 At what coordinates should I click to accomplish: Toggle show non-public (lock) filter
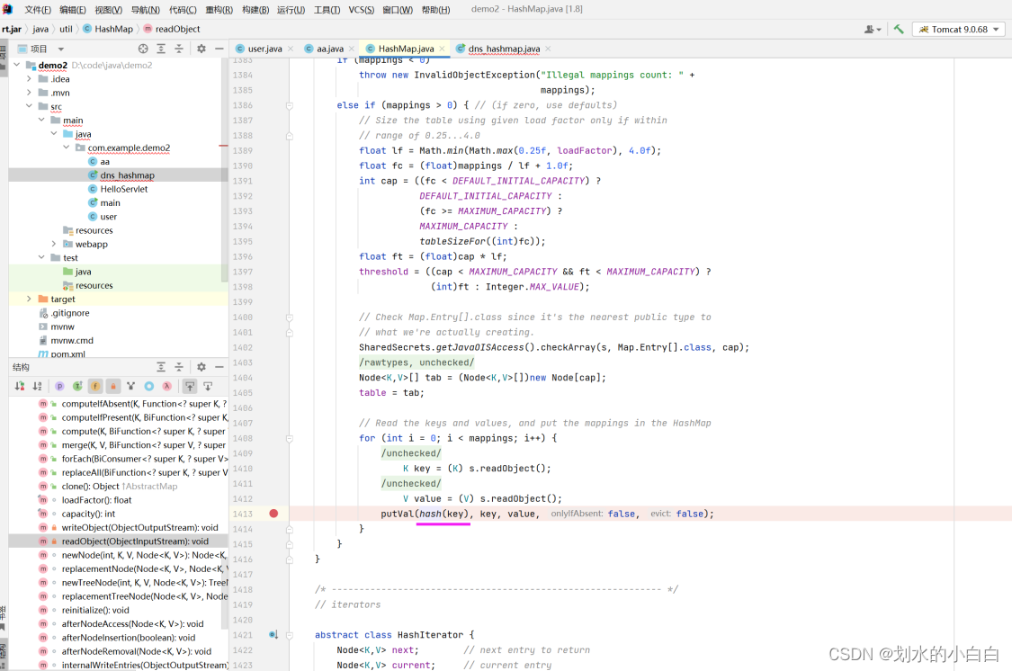(x=113, y=386)
